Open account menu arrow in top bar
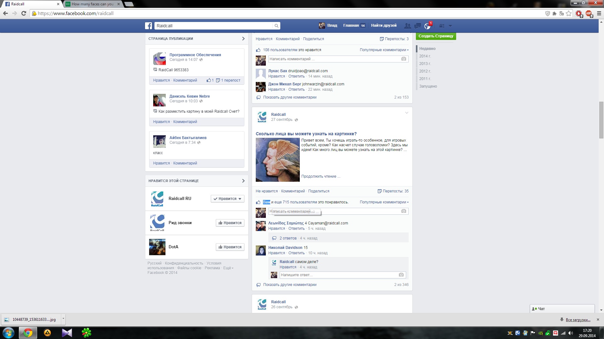604x339 pixels. point(450,26)
